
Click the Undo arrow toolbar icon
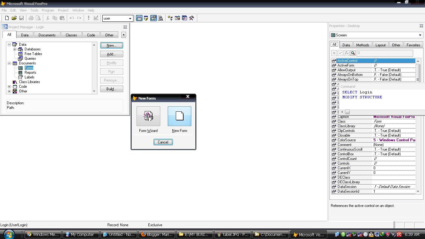[72, 18]
